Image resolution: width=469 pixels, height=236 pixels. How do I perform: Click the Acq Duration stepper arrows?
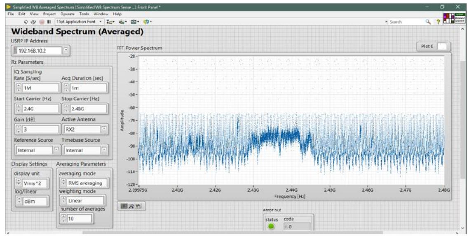pyautogui.click(x=66, y=88)
